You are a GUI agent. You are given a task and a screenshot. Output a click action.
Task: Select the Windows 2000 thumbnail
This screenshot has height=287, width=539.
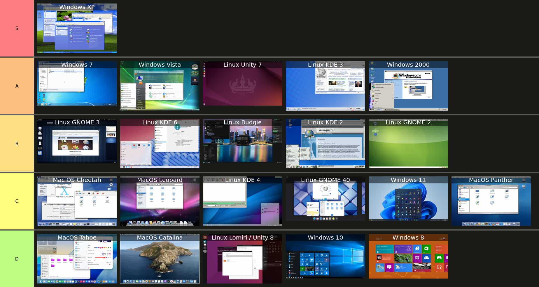point(408,86)
